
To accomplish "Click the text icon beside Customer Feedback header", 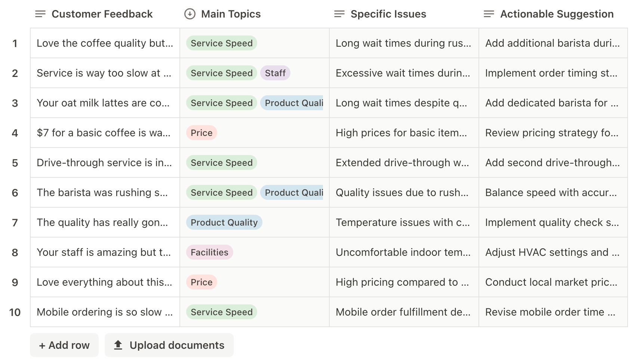I will coord(40,14).
